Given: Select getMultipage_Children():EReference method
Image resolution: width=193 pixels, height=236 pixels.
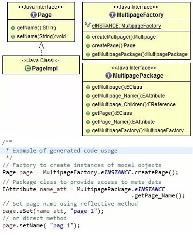Looking at the screenshot, I should (x=134, y=104).
